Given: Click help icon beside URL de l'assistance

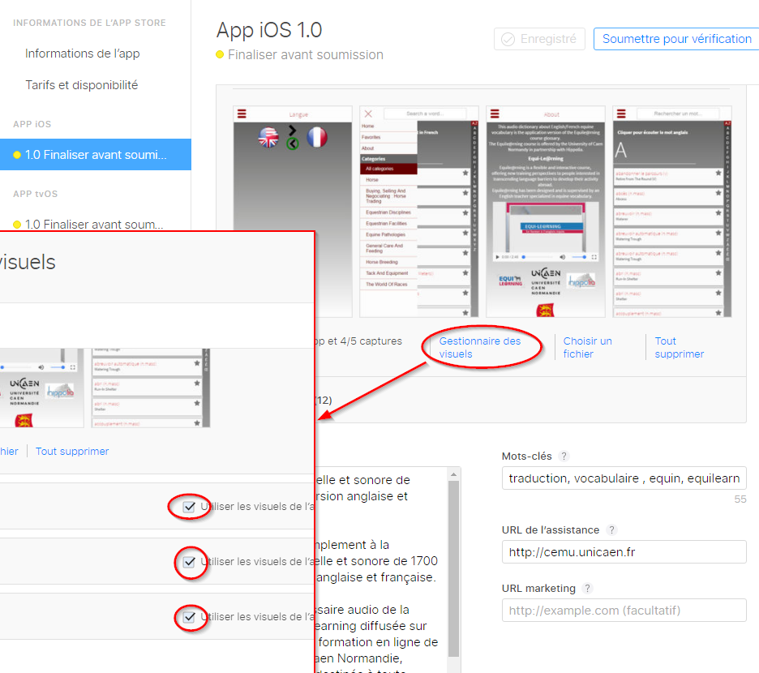Looking at the screenshot, I should pos(612,530).
